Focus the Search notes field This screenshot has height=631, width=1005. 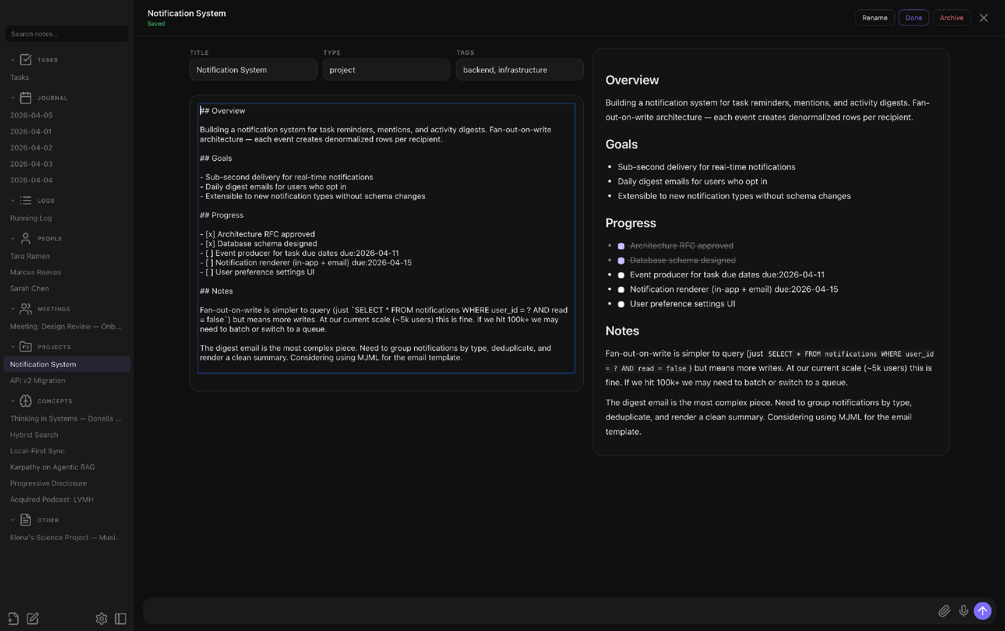point(67,34)
